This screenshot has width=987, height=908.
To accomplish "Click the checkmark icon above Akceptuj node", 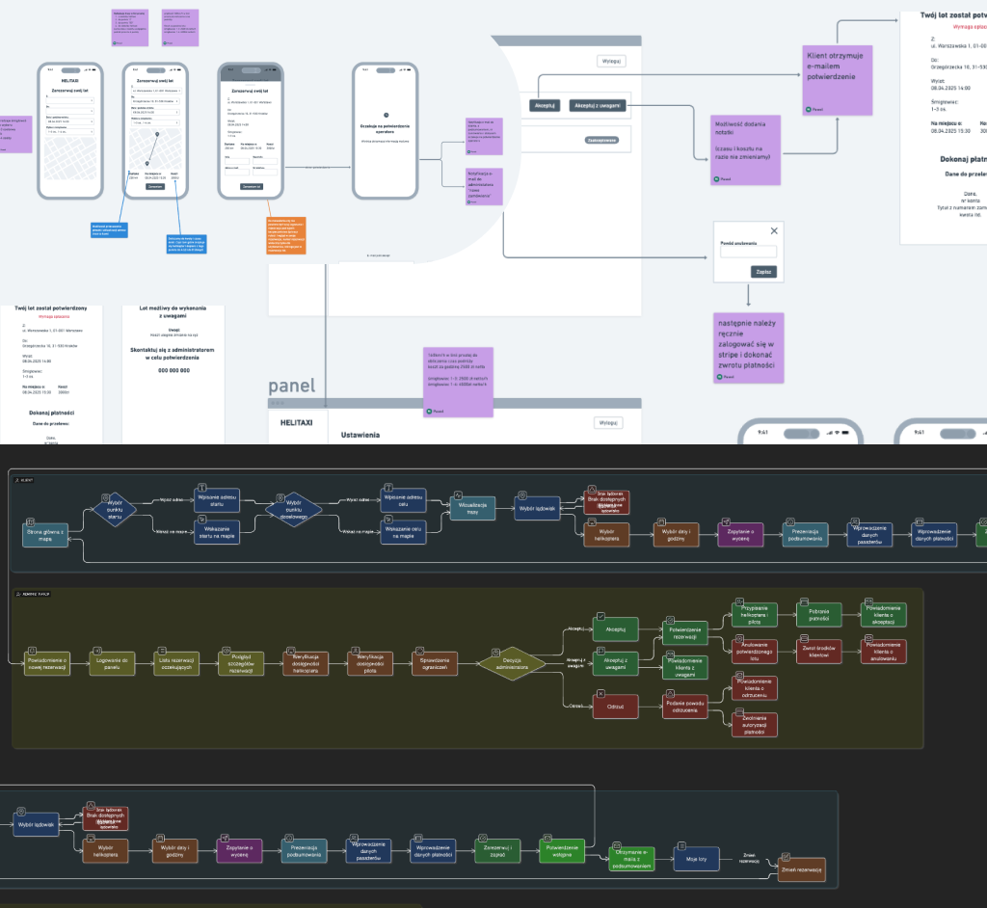I will click(601, 616).
